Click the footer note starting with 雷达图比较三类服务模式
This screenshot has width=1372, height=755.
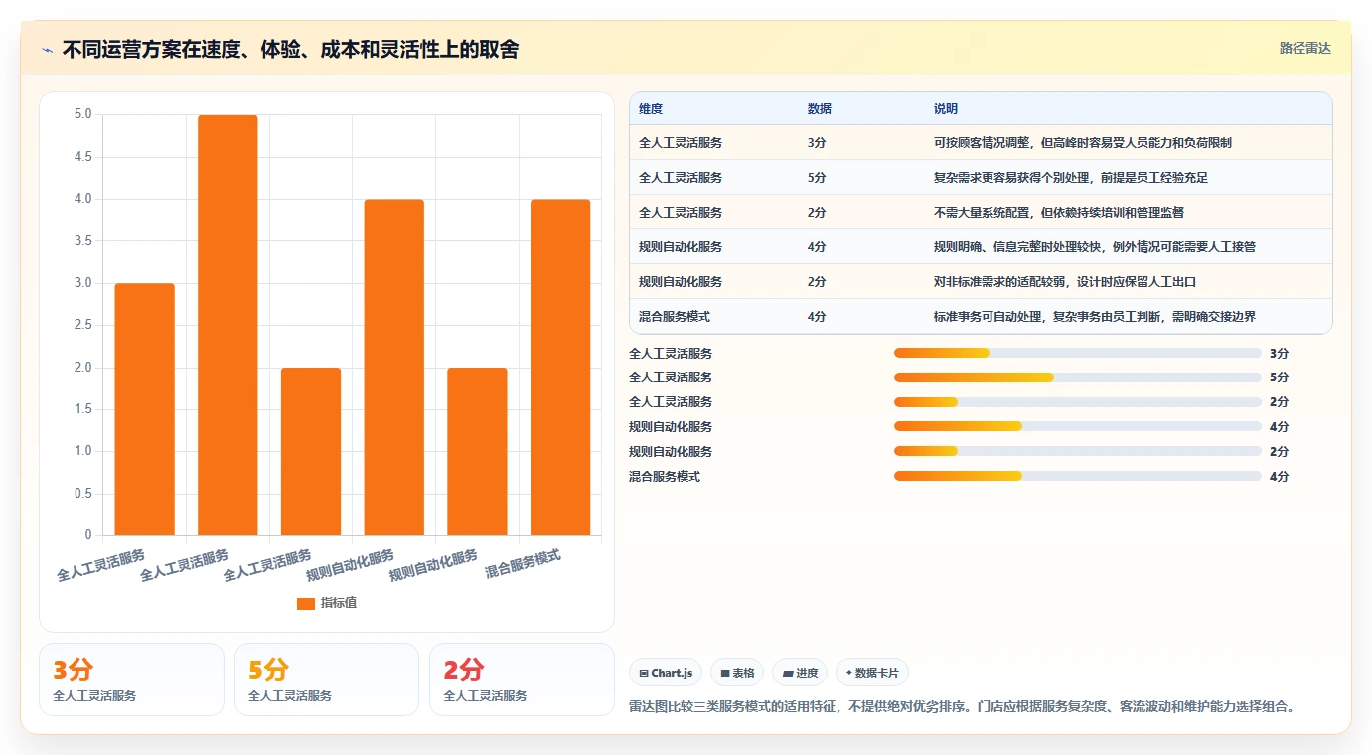[963, 707]
